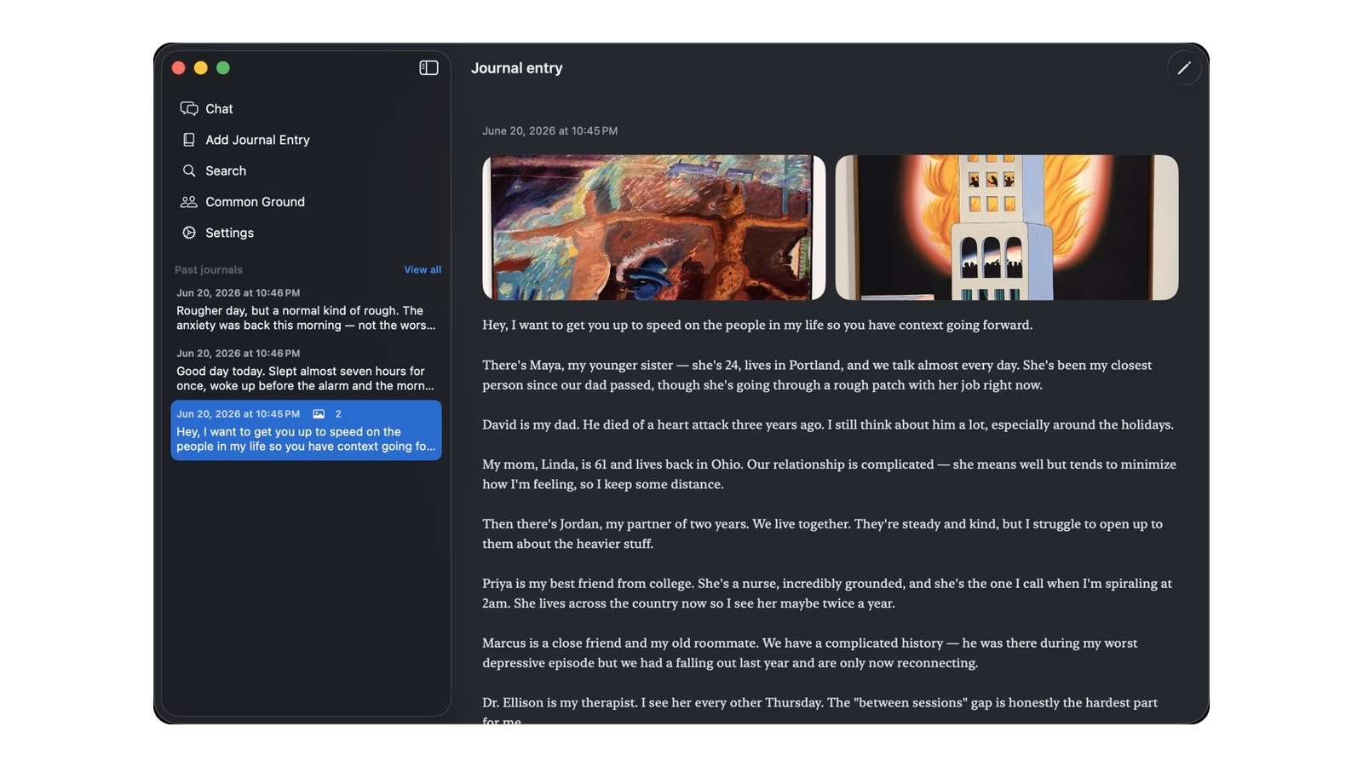Toggle the sidebar panel icon
1363x767 pixels.
click(x=428, y=68)
